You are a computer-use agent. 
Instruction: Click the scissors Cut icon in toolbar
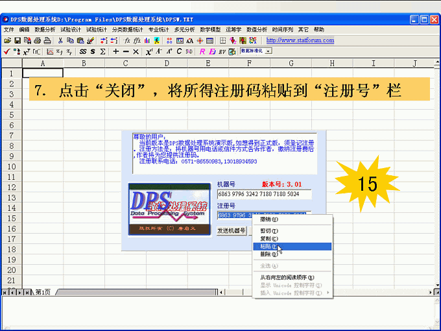(61, 40)
